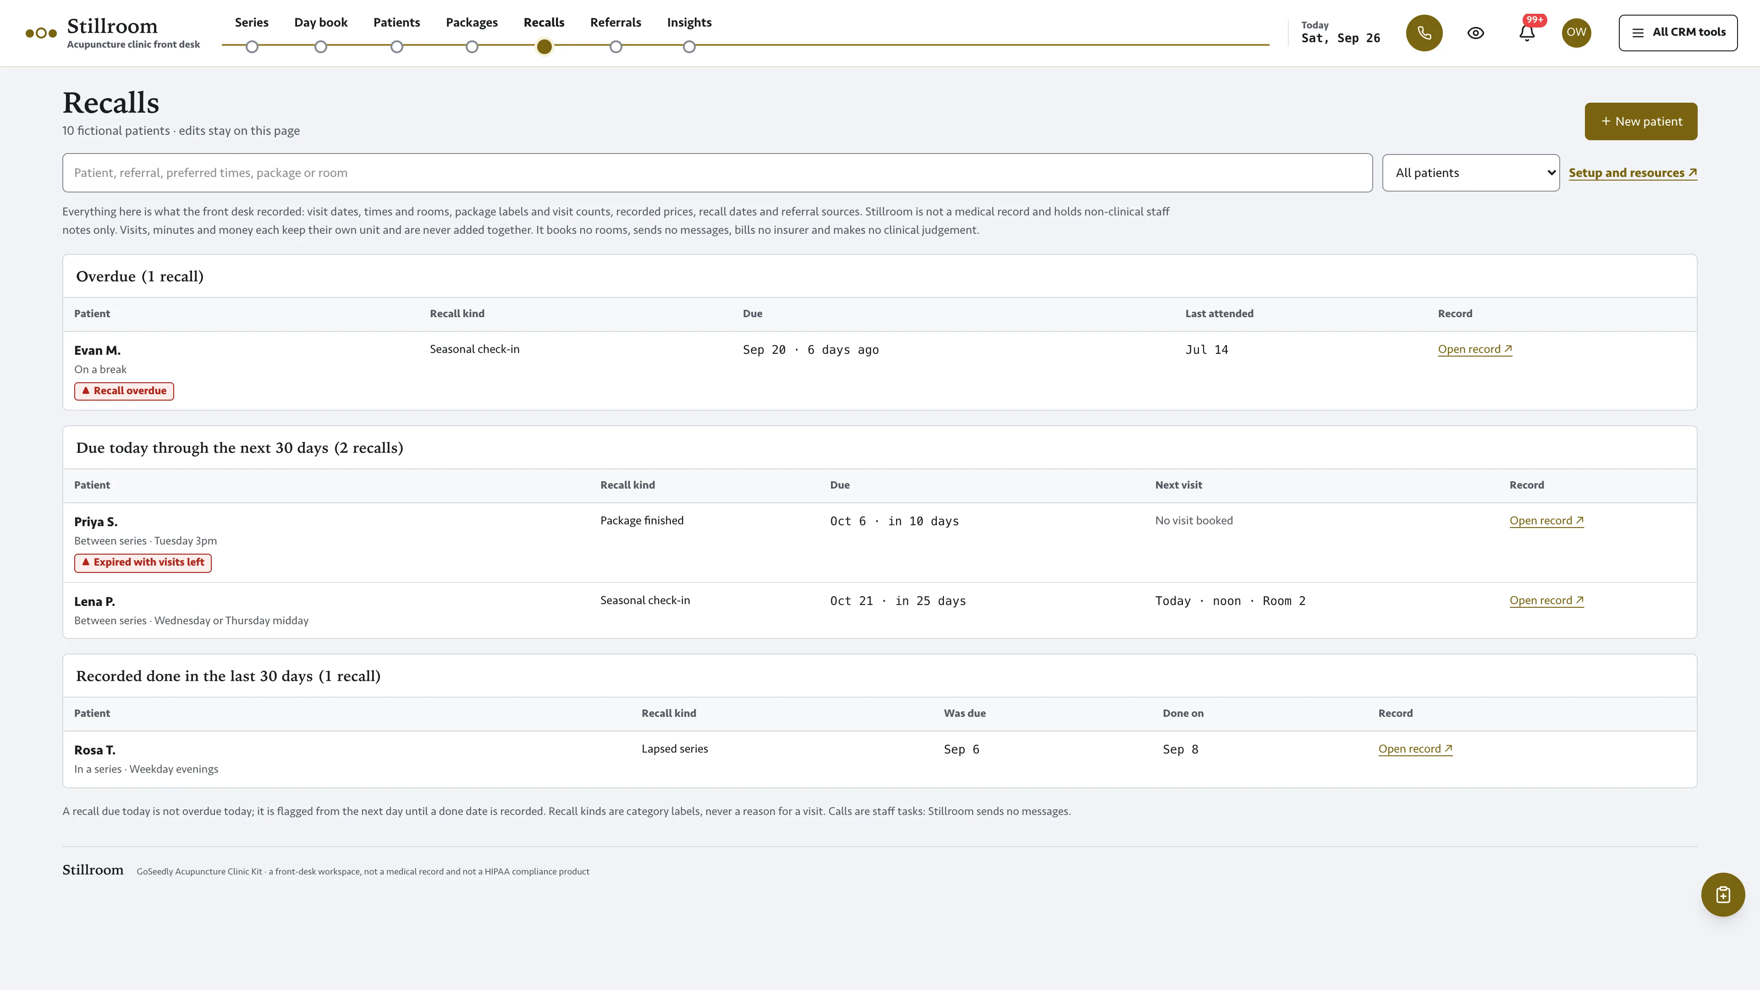The height and width of the screenshot is (990, 1760).
Task: Open the Patients tab
Action: click(x=396, y=22)
